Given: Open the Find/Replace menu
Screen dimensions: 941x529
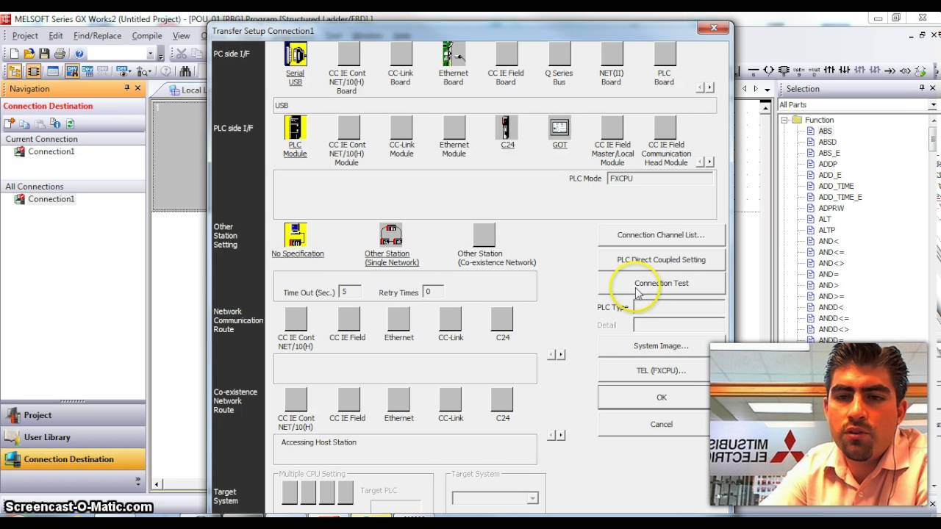Looking at the screenshot, I should point(97,35).
